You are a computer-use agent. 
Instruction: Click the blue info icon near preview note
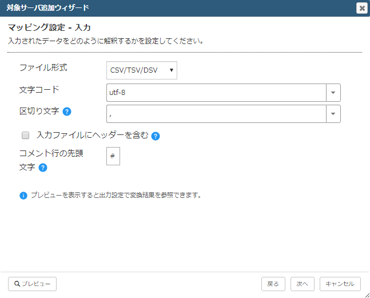tap(23, 196)
